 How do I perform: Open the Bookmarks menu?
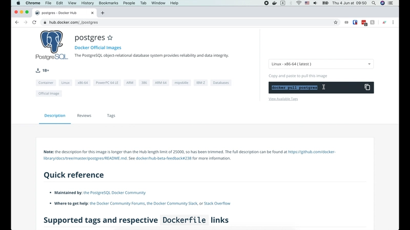pos(108,3)
